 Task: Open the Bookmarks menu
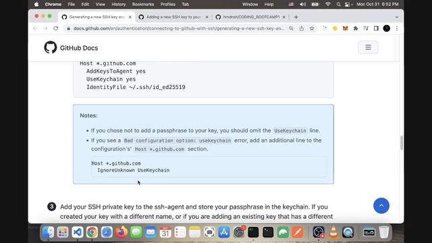pos(143,5)
